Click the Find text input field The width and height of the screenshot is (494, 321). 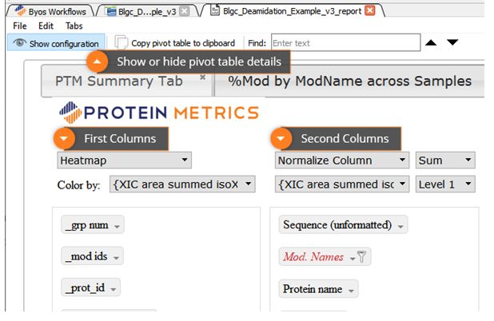(x=344, y=43)
